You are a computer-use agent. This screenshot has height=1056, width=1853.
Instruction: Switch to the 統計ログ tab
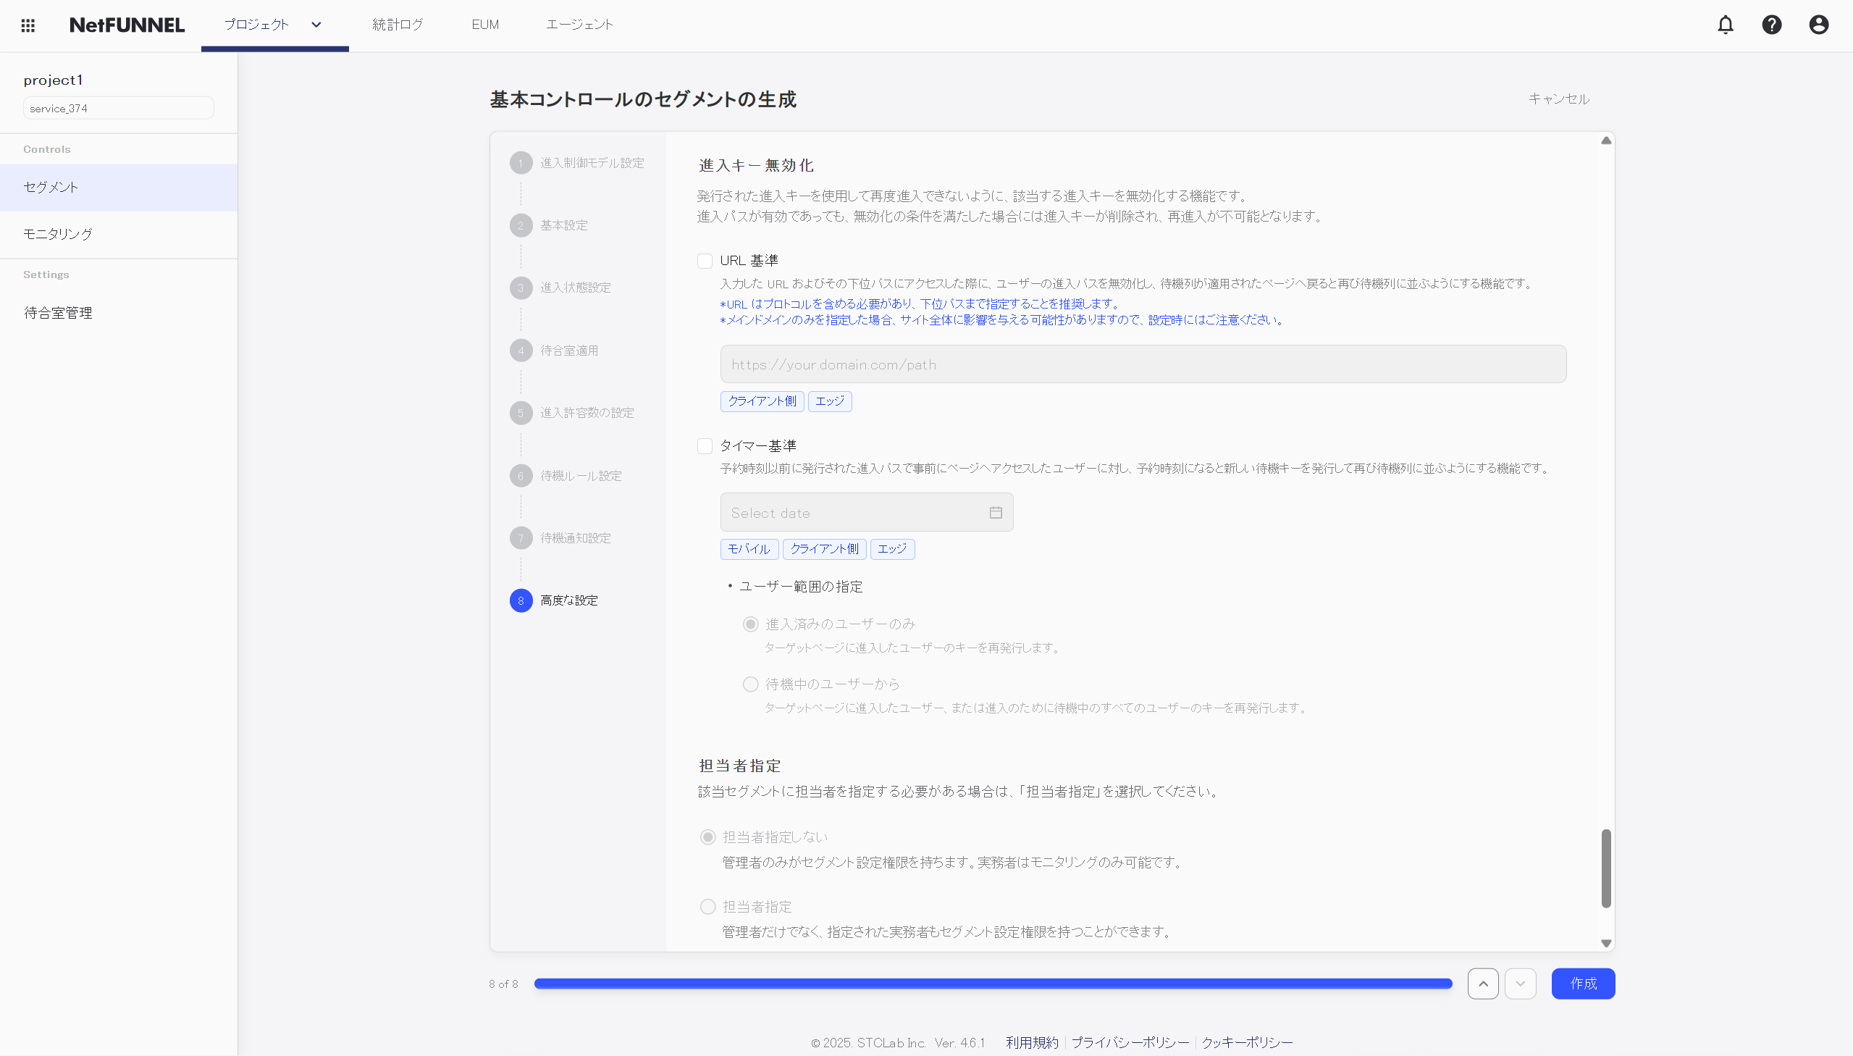pos(398,24)
